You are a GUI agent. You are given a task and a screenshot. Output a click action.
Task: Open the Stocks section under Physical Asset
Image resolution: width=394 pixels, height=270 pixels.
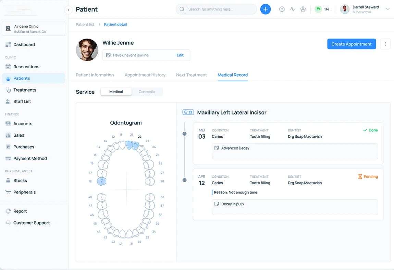point(19,180)
